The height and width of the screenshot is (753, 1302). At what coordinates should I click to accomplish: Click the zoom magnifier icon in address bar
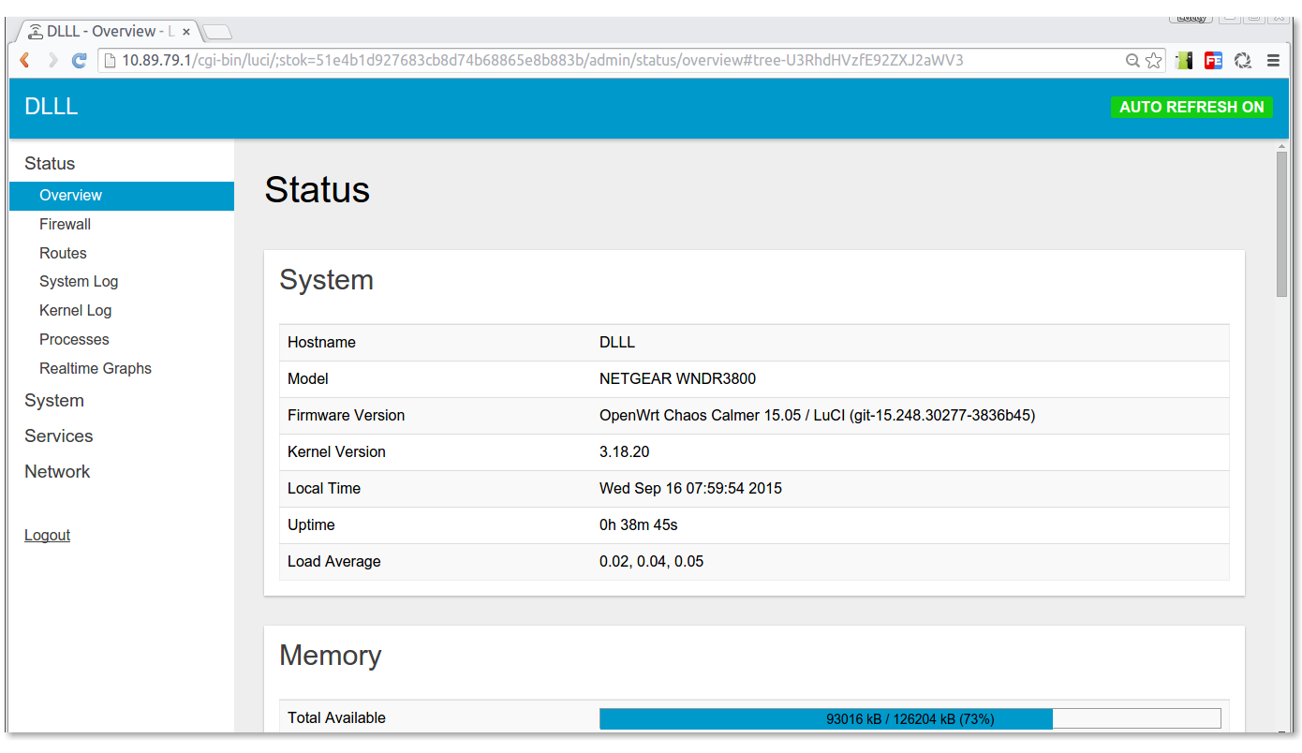1132,61
